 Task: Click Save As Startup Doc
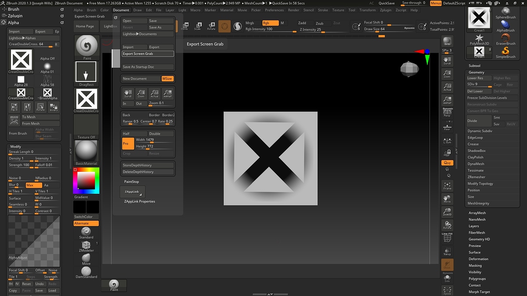[x=148, y=67]
